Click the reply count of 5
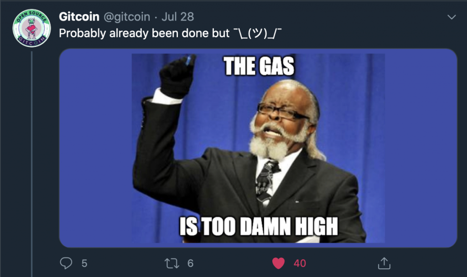This screenshot has width=467, height=277. [84, 263]
